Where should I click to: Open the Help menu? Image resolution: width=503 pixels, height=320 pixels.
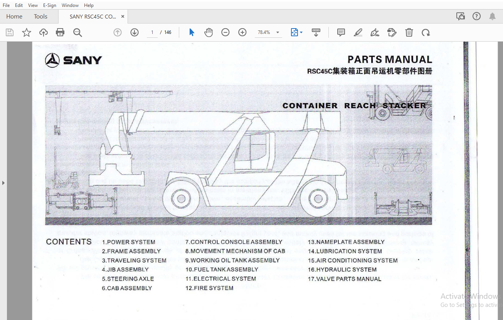89,5
